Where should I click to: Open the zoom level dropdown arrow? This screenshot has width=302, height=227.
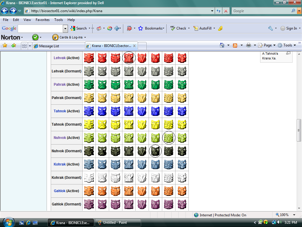coord(294,215)
